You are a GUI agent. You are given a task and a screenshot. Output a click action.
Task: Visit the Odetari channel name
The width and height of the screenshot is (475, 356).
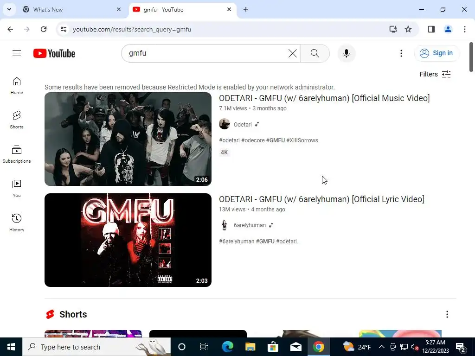(243, 124)
